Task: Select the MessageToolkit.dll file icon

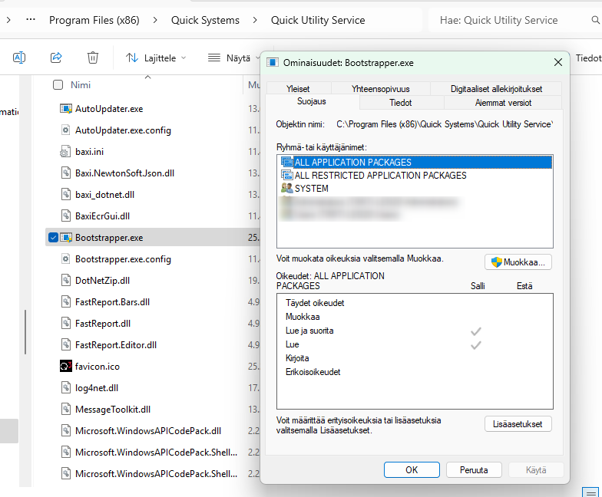Action: (x=66, y=410)
